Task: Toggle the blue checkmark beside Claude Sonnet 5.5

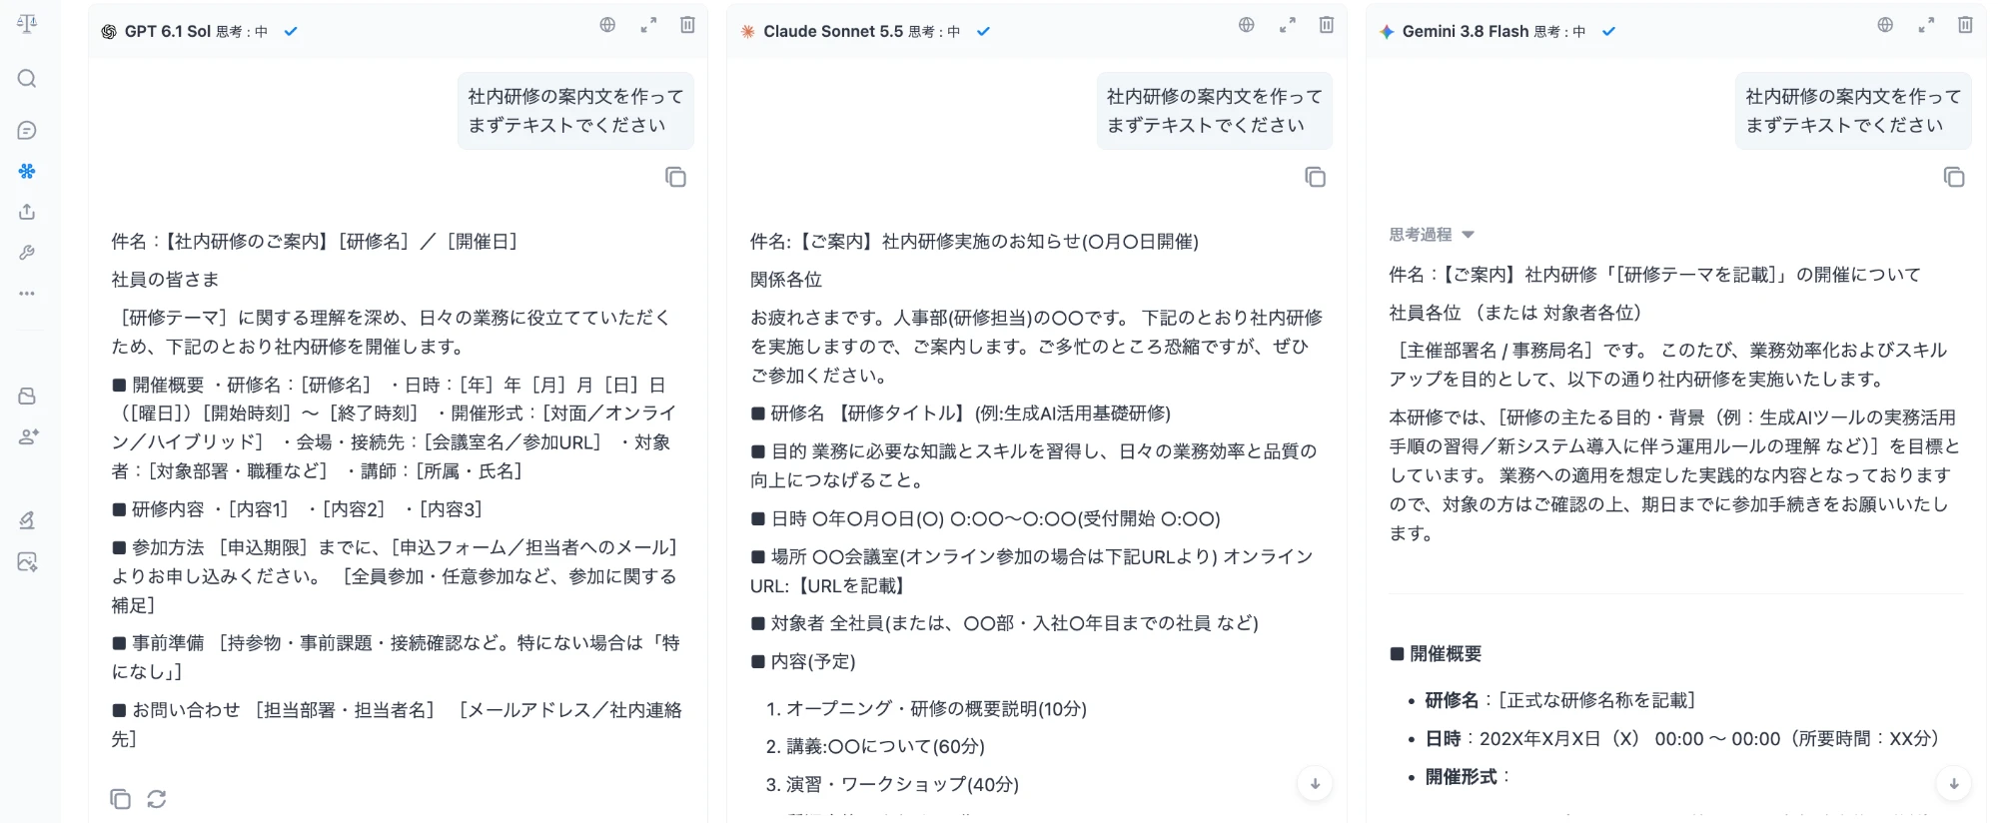Action: point(983,32)
